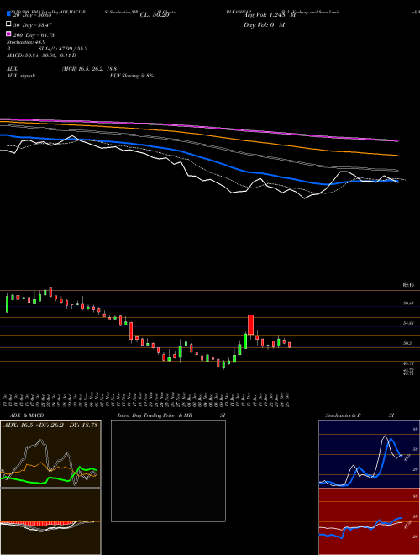This screenshot has width=420, height=555.
Task: Click the 'ADX & MACD' panel title
Action: (x=27, y=415)
